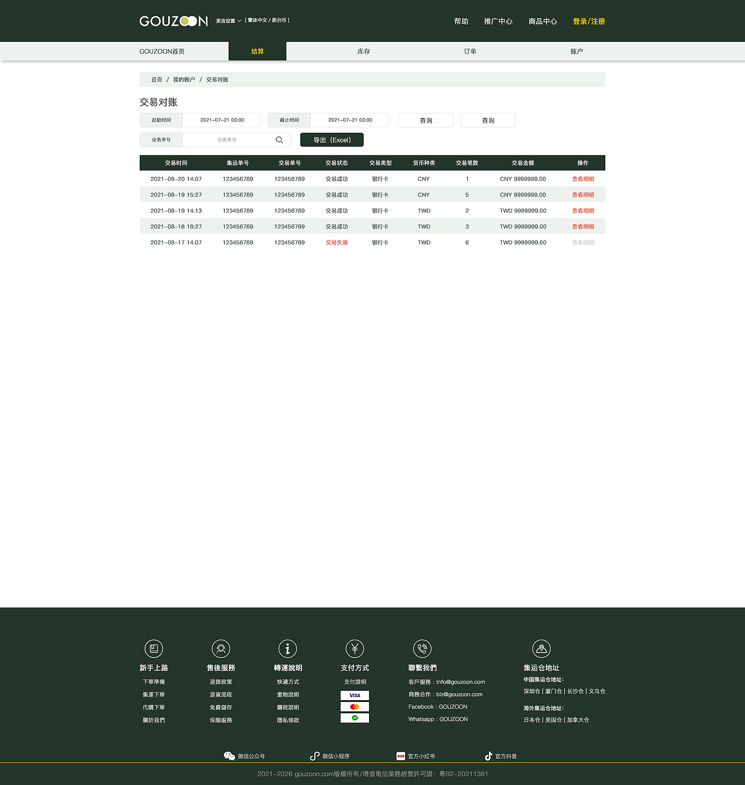Expand the 更改设置 dropdown

229,21
